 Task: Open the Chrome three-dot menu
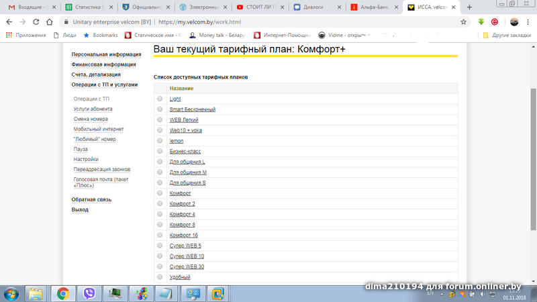pyautogui.click(x=528, y=21)
